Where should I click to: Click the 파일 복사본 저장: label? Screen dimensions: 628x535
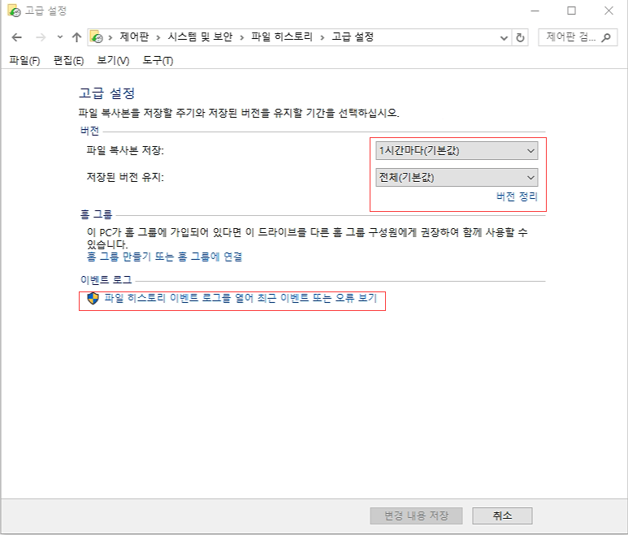(x=125, y=151)
